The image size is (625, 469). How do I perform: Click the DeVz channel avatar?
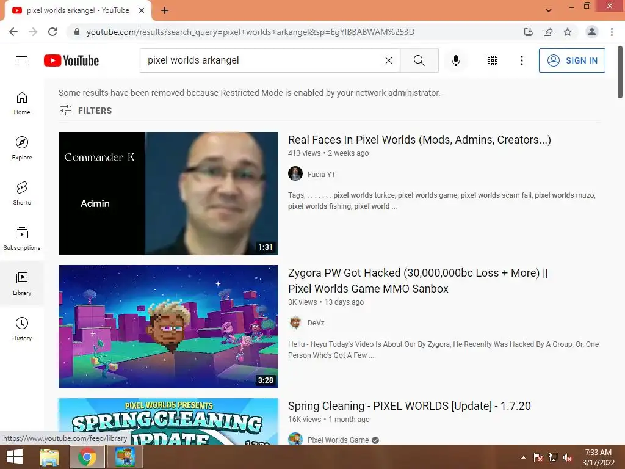[295, 322]
